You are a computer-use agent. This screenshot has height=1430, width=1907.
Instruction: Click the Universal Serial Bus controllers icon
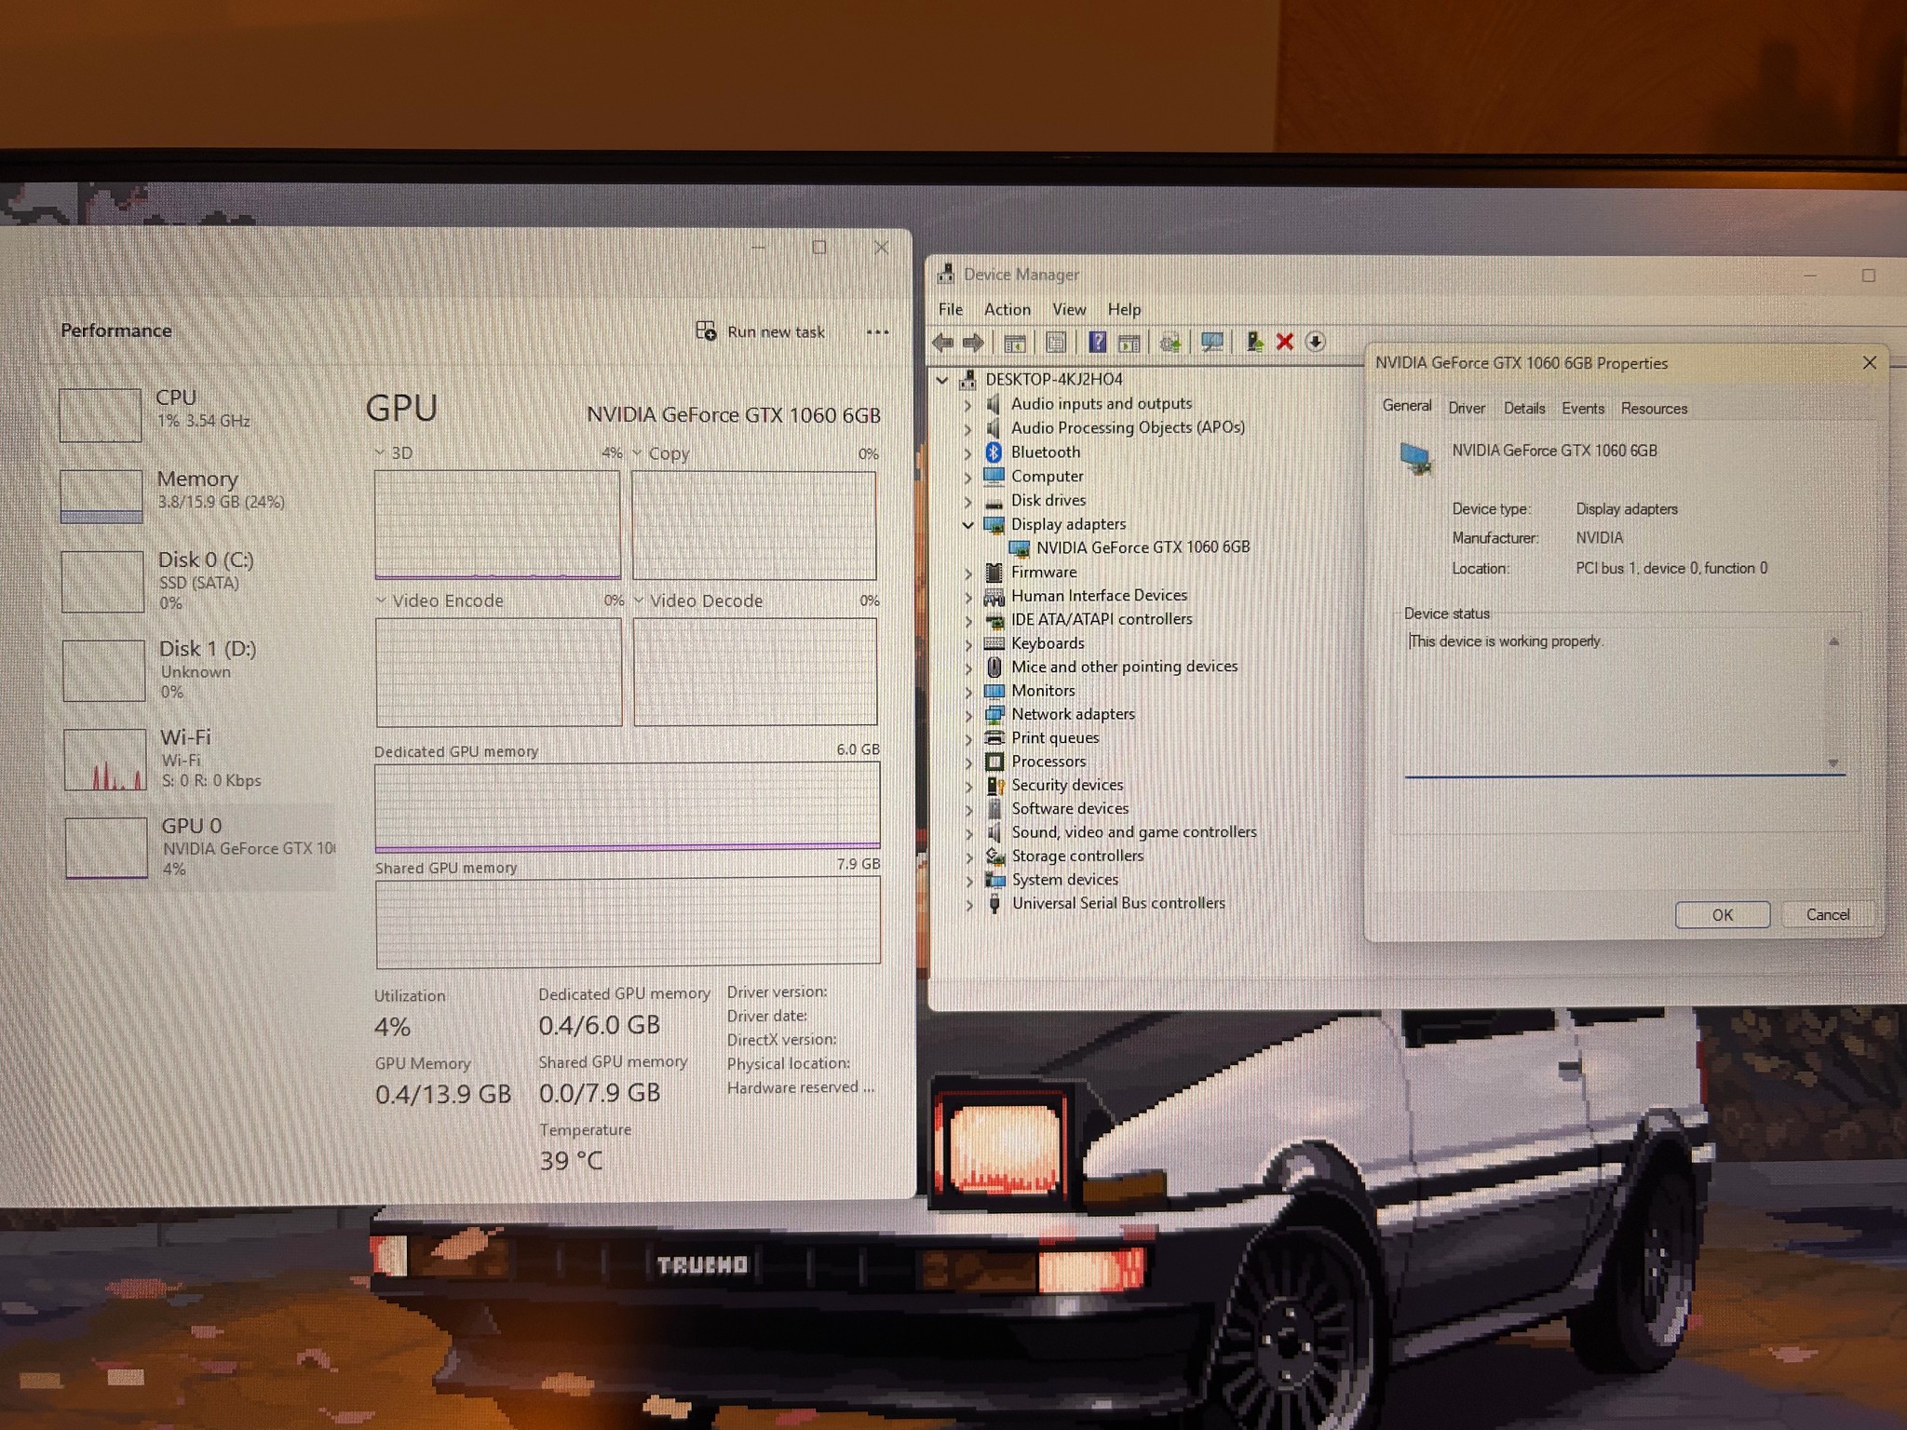point(994,903)
